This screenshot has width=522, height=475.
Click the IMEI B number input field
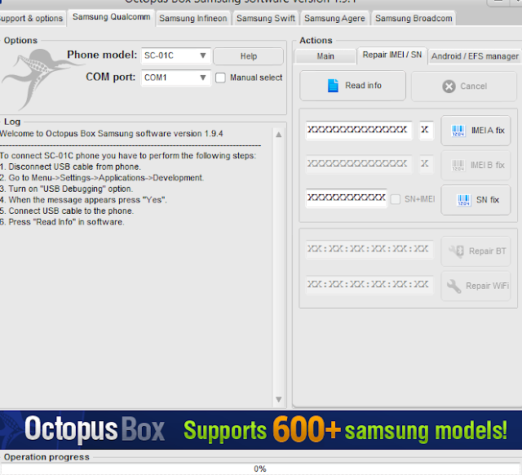(359, 164)
